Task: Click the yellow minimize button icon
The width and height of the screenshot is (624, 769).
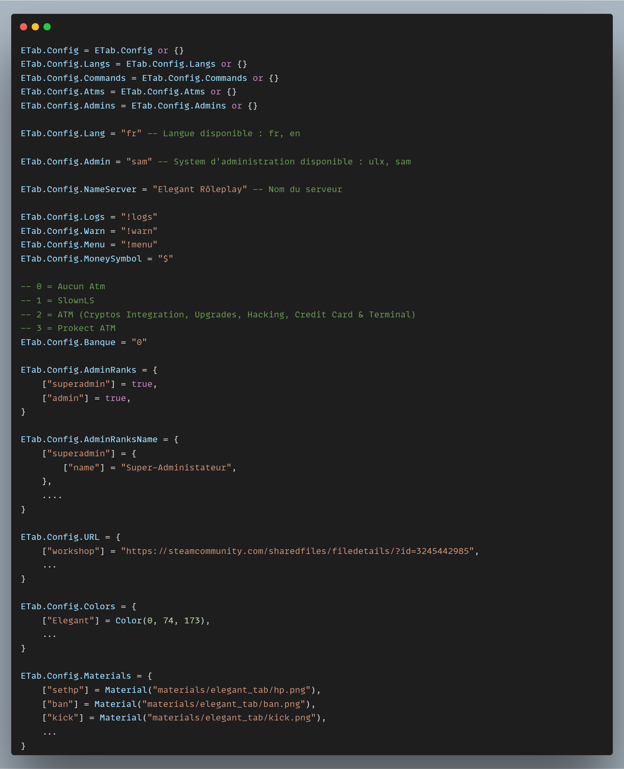Action: (x=36, y=26)
